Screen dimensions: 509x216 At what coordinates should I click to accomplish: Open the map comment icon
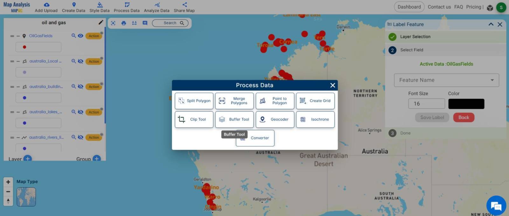[145, 23]
